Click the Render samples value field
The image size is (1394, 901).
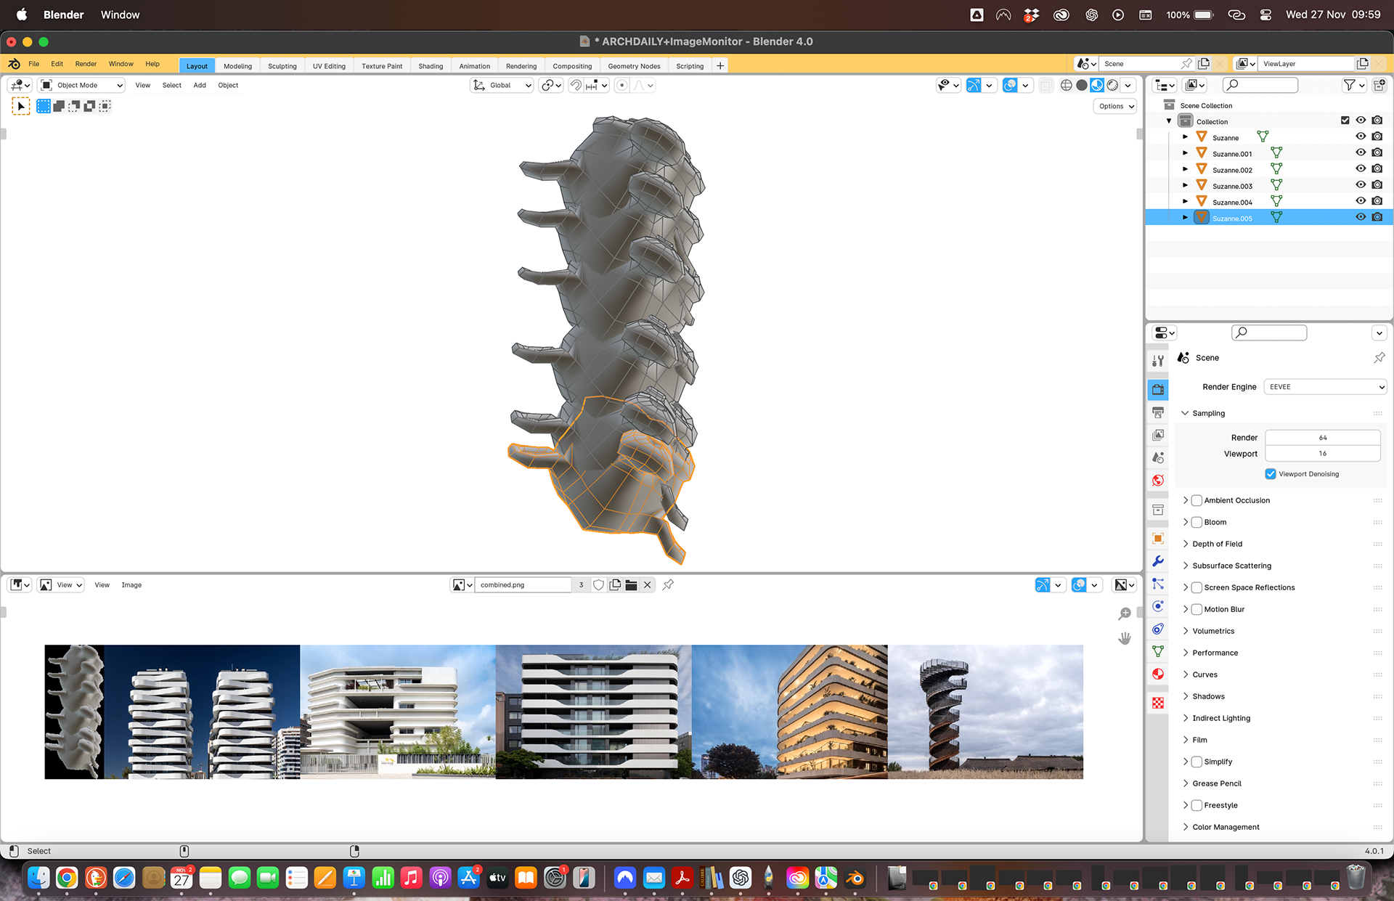tap(1322, 438)
